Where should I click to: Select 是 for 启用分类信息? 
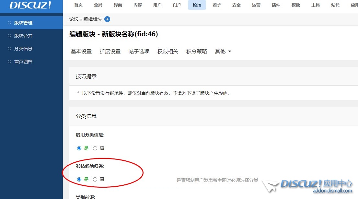79,148
